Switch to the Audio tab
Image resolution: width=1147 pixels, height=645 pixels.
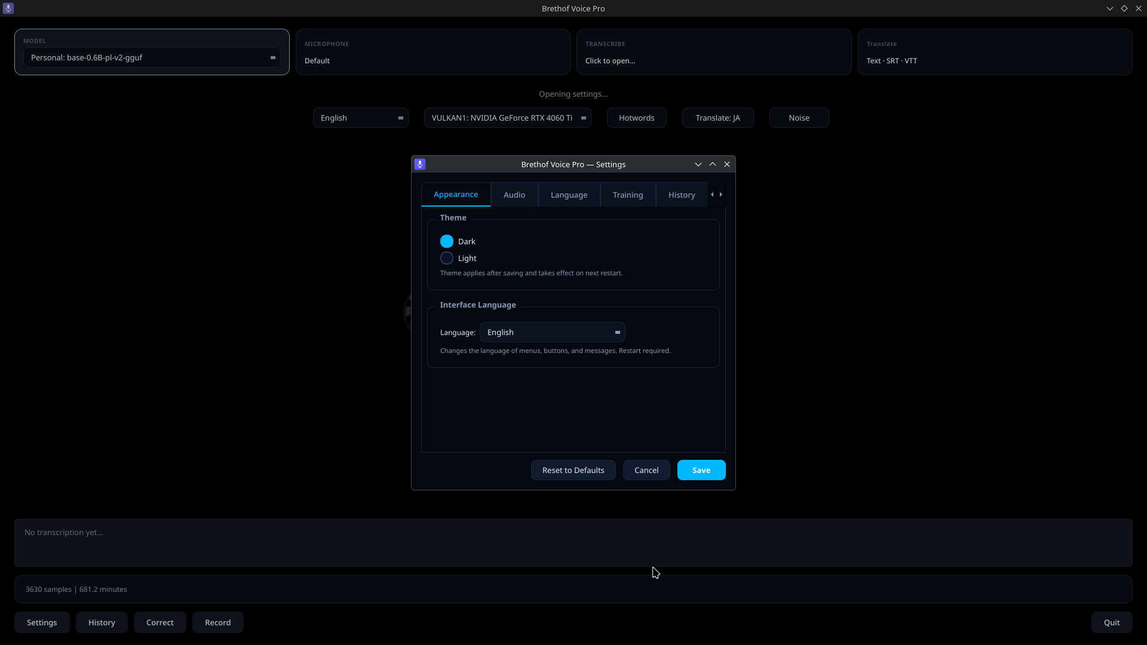click(x=514, y=195)
